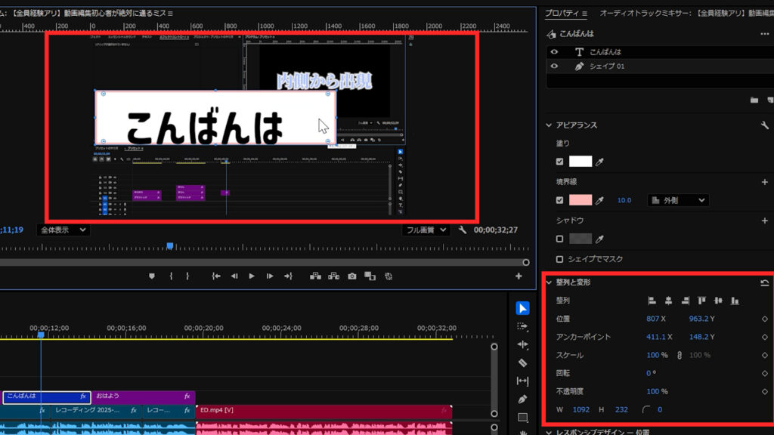This screenshot has width=774, height=435.
Task: Reset the align and transform settings
Action: pyautogui.click(x=764, y=282)
